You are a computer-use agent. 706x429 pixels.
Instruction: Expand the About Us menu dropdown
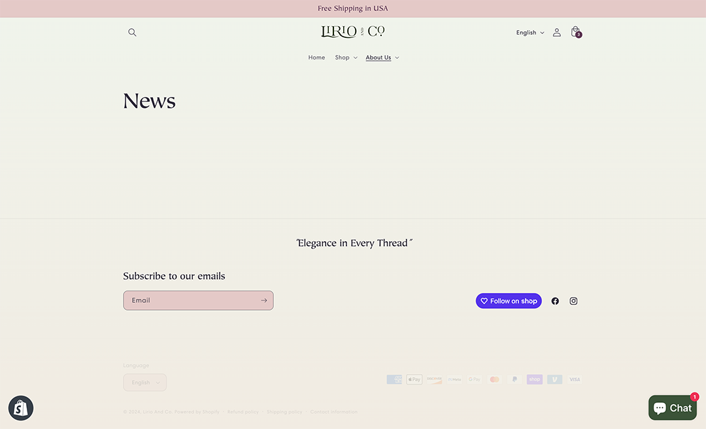382,58
